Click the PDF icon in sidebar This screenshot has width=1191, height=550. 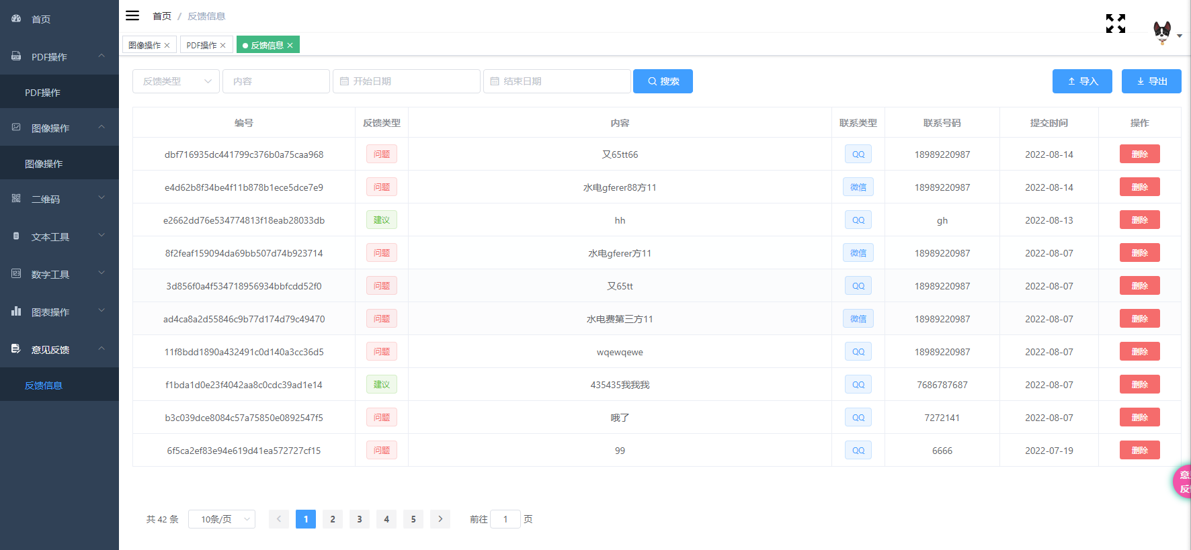point(16,56)
